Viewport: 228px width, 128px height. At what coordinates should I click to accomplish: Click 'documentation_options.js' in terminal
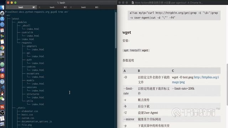(37, 122)
